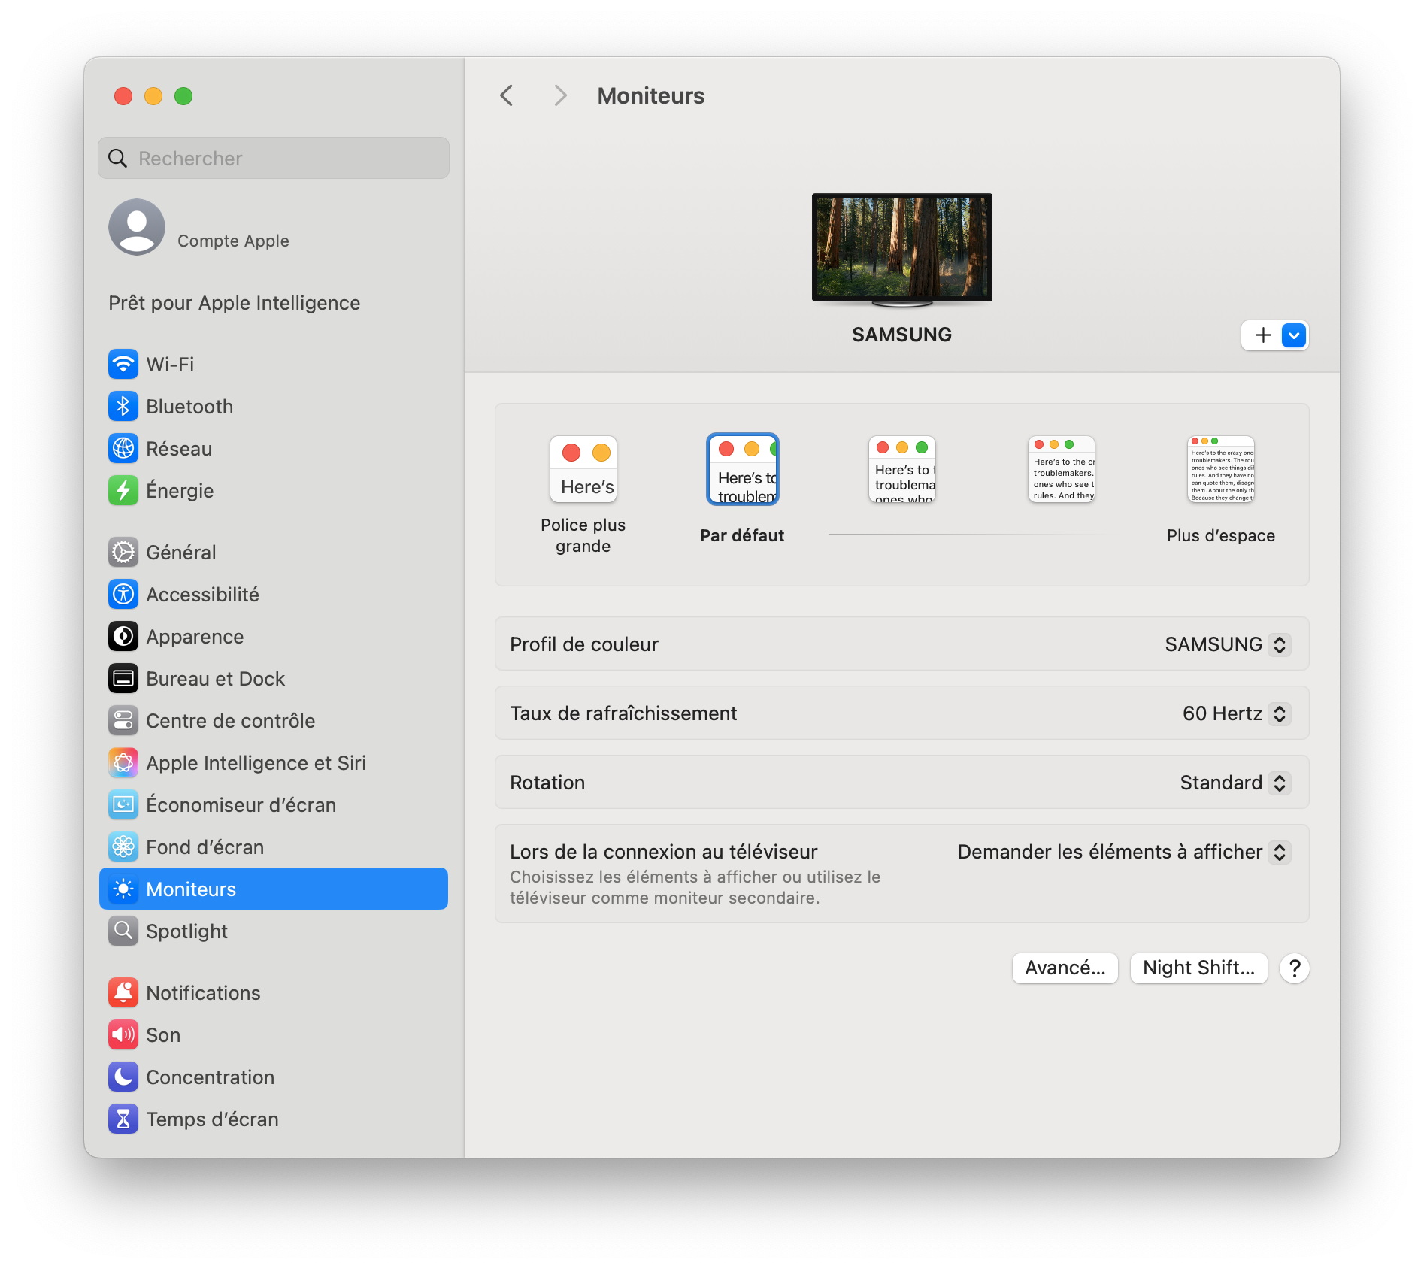Click the Bluetooth icon in sidebar
This screenshot has width=1424, height=1269.
(123, 407)
